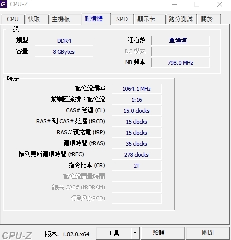231x240 pixels.
Task: Click the 798.0 MHz NB frequency value
Action: point(180,63)
